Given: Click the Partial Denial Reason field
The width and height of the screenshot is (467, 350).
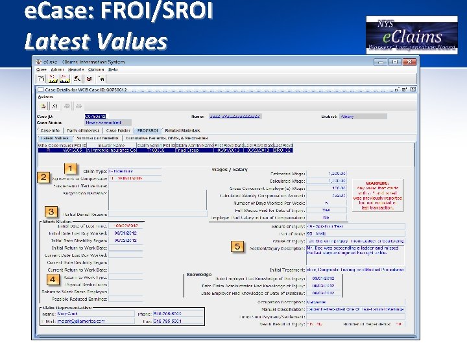Looking at the screenshot, I should click(158, 215).
